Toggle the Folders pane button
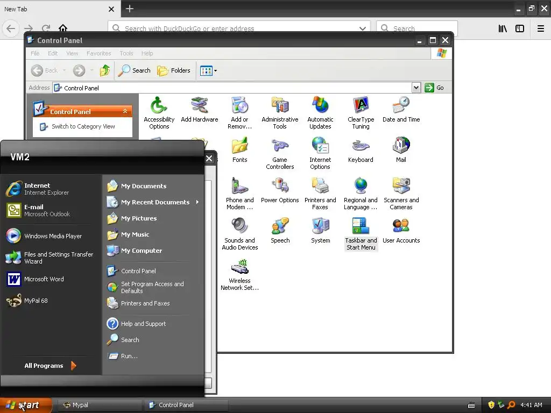 click(x=174, y=70)
